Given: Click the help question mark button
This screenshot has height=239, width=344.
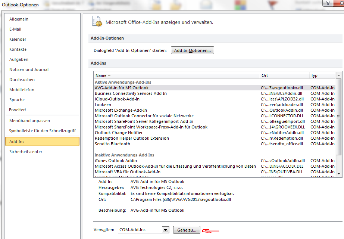Looking at the screenshot, I should pyautogui.click(x=328, y=3).
